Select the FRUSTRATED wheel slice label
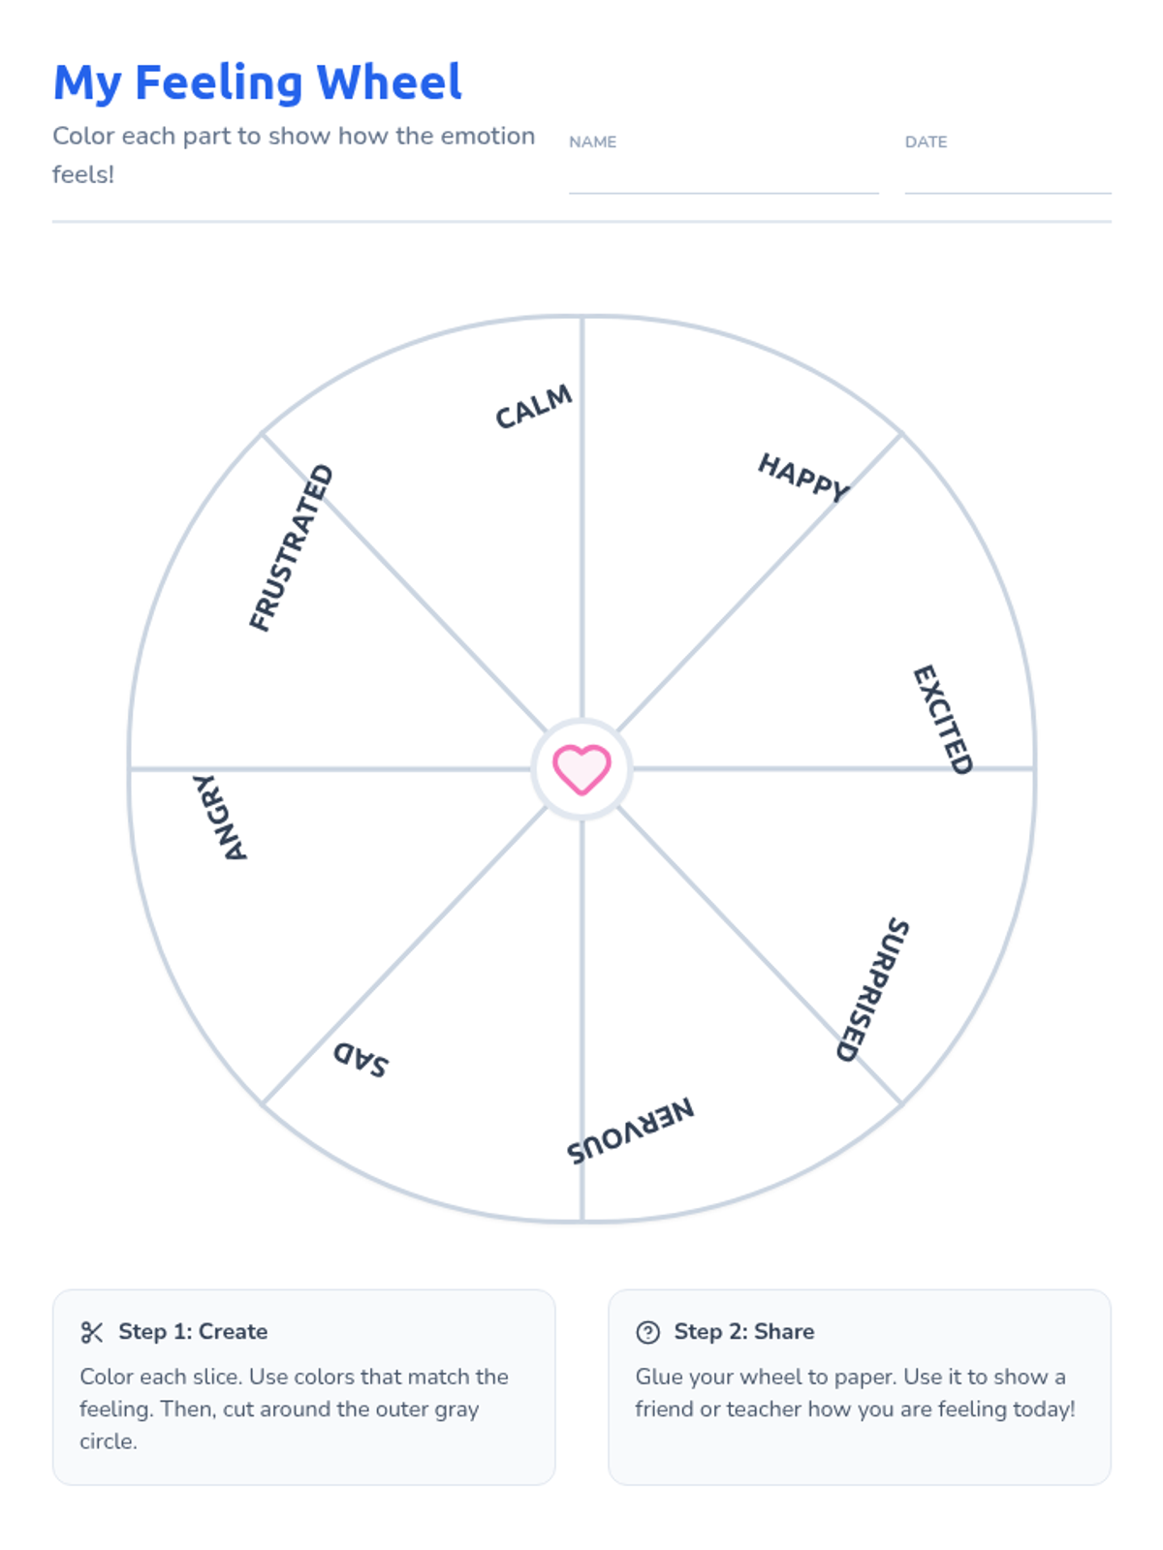This screenshot has width=1163, height=1550. (291, 547)
